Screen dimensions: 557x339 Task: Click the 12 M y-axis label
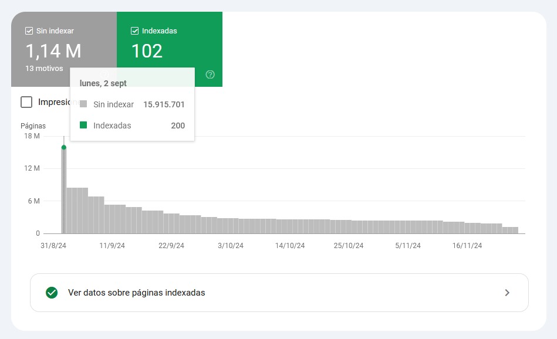pyautogui.click(x=32, y=168)
